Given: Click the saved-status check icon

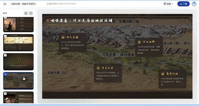Looking at the screenshot, I should point(48,4).
